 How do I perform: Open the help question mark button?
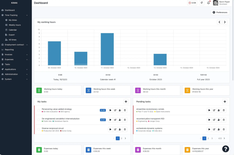pos(225,149)
